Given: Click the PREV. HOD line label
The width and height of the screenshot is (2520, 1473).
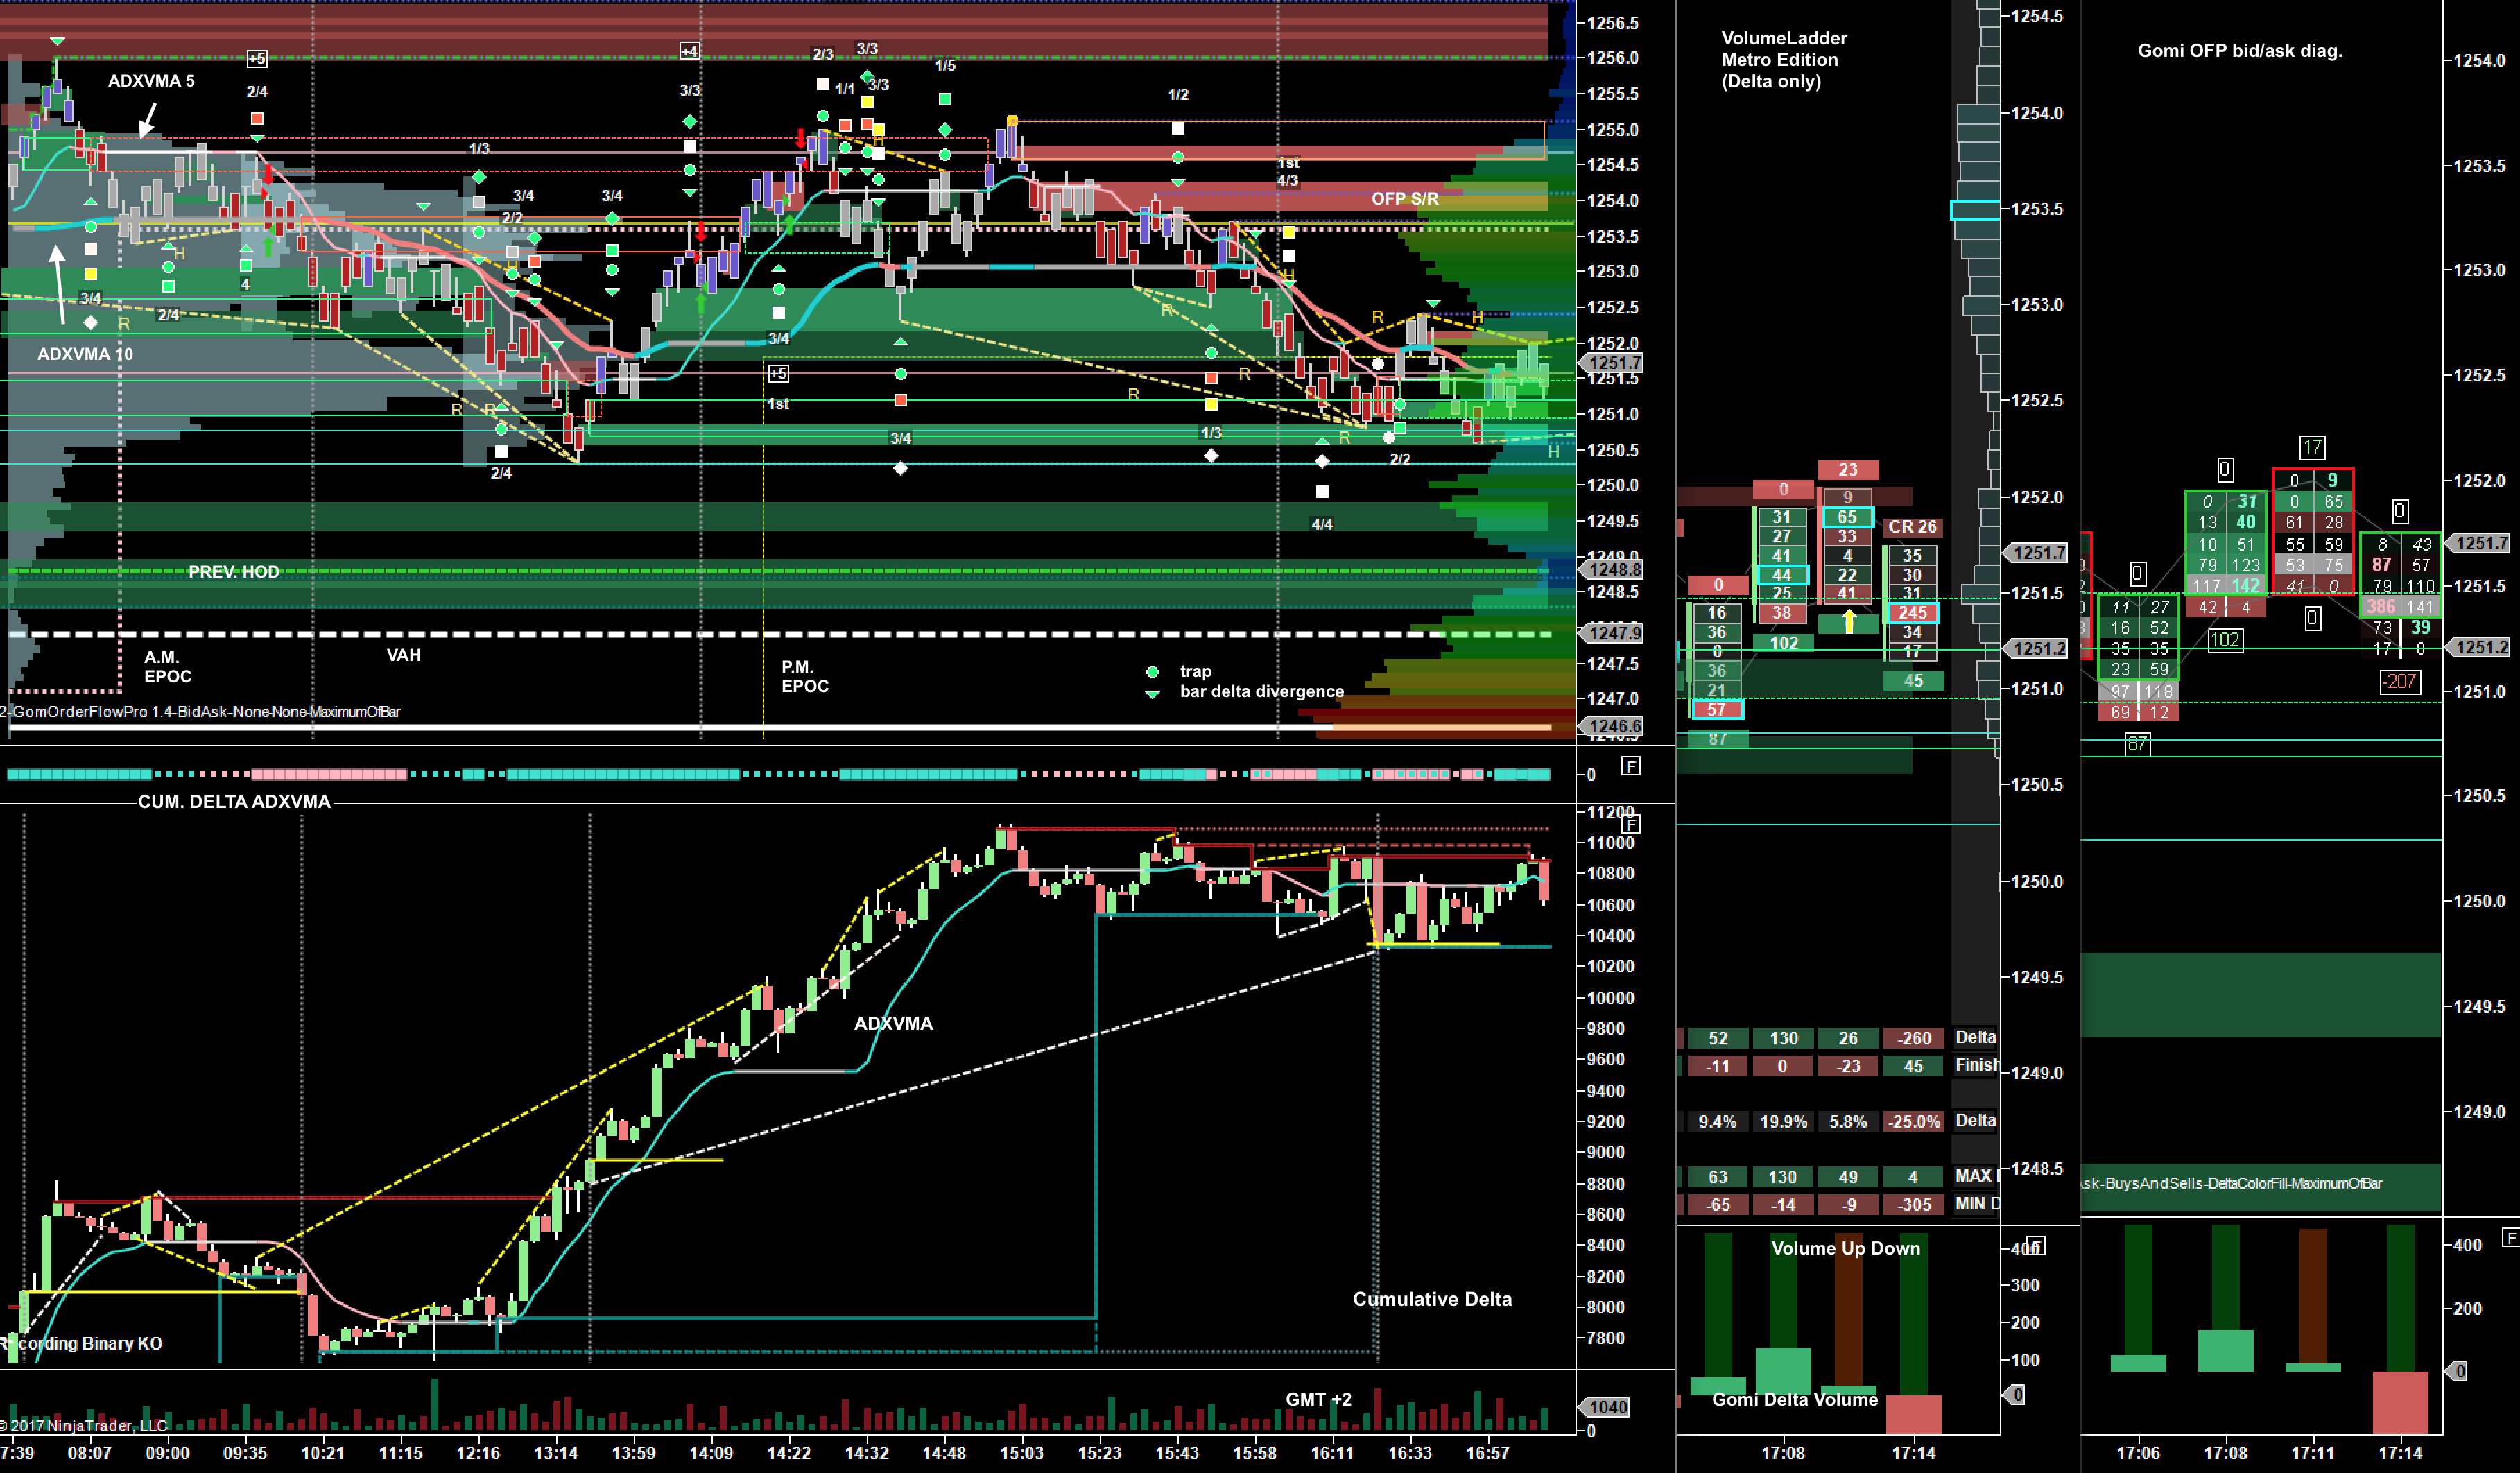Looking at the screenshot, I should 234,572.
